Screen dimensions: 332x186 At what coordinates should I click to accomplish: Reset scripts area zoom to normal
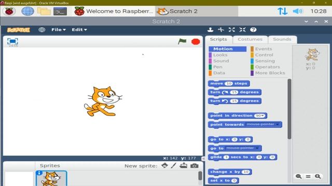pos(308,176)
